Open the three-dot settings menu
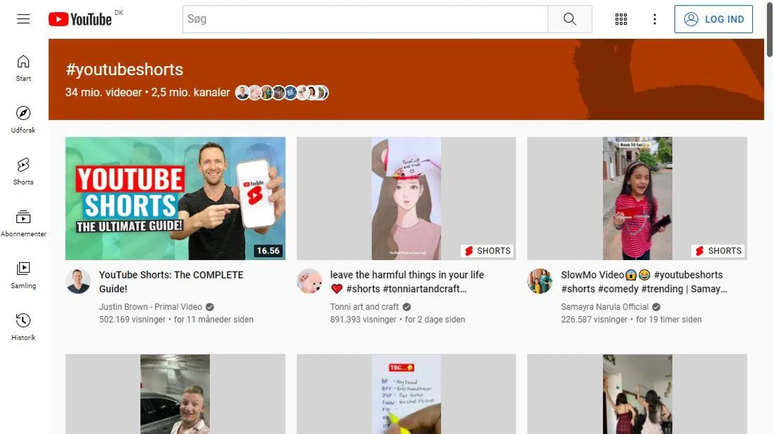The height and width of the screenshot is (434, 773). pos(654,19)
